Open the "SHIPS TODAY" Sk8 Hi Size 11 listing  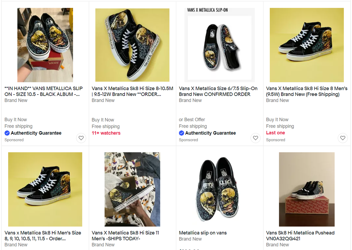point(125,236)
